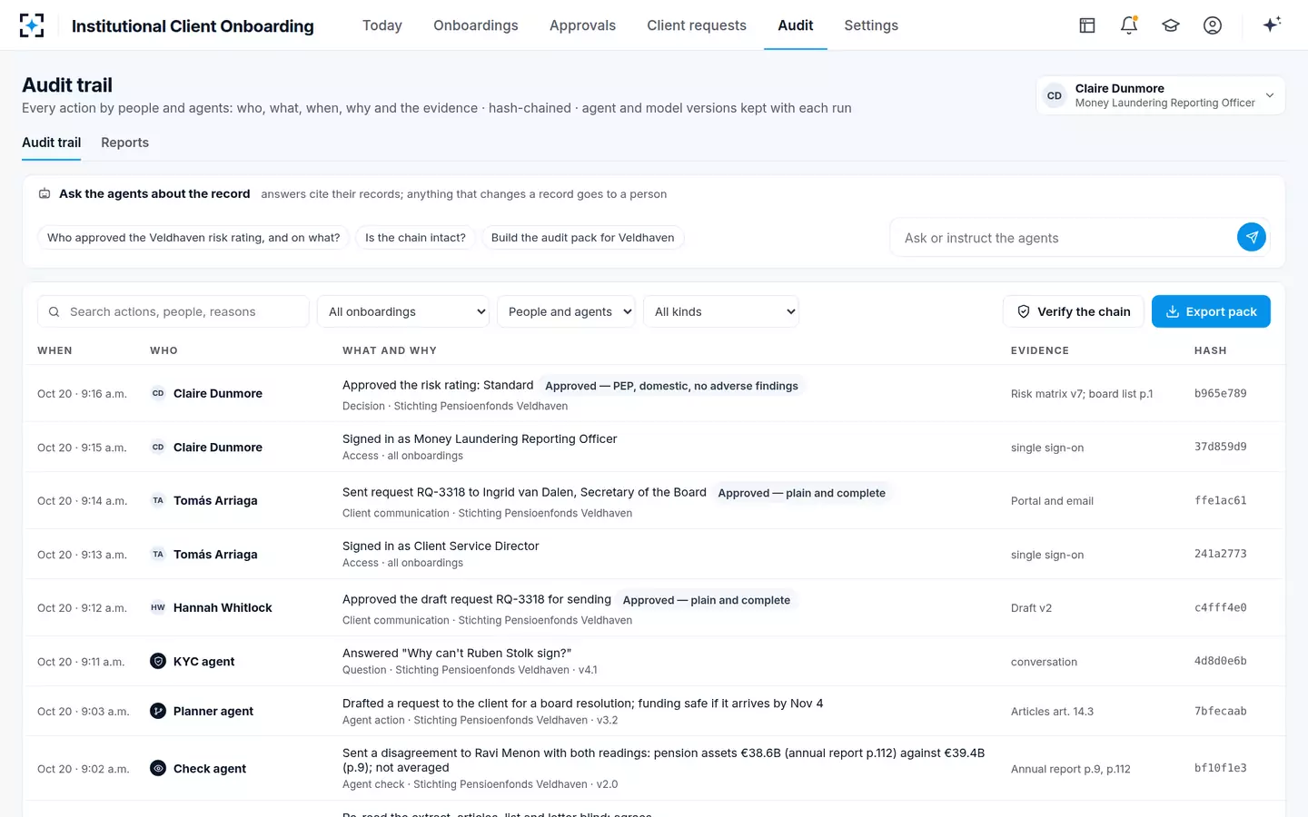Focus the Ask or instruct the agents field
The width and height of the screenshot is (1308, 817).
point(1063,238)
